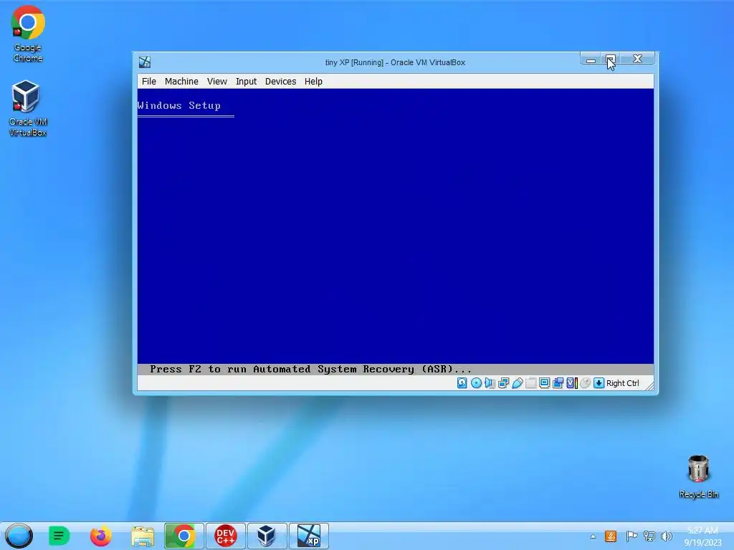Click the display settings status icon
734x550 pixels.
(545, 383)
